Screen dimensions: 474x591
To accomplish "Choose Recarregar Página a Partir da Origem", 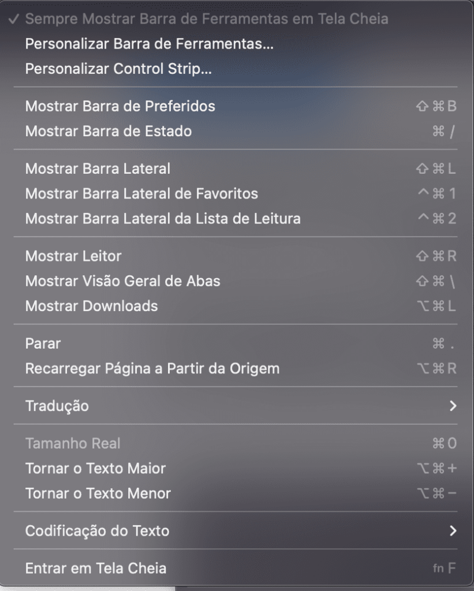I will tap(152, 368).
